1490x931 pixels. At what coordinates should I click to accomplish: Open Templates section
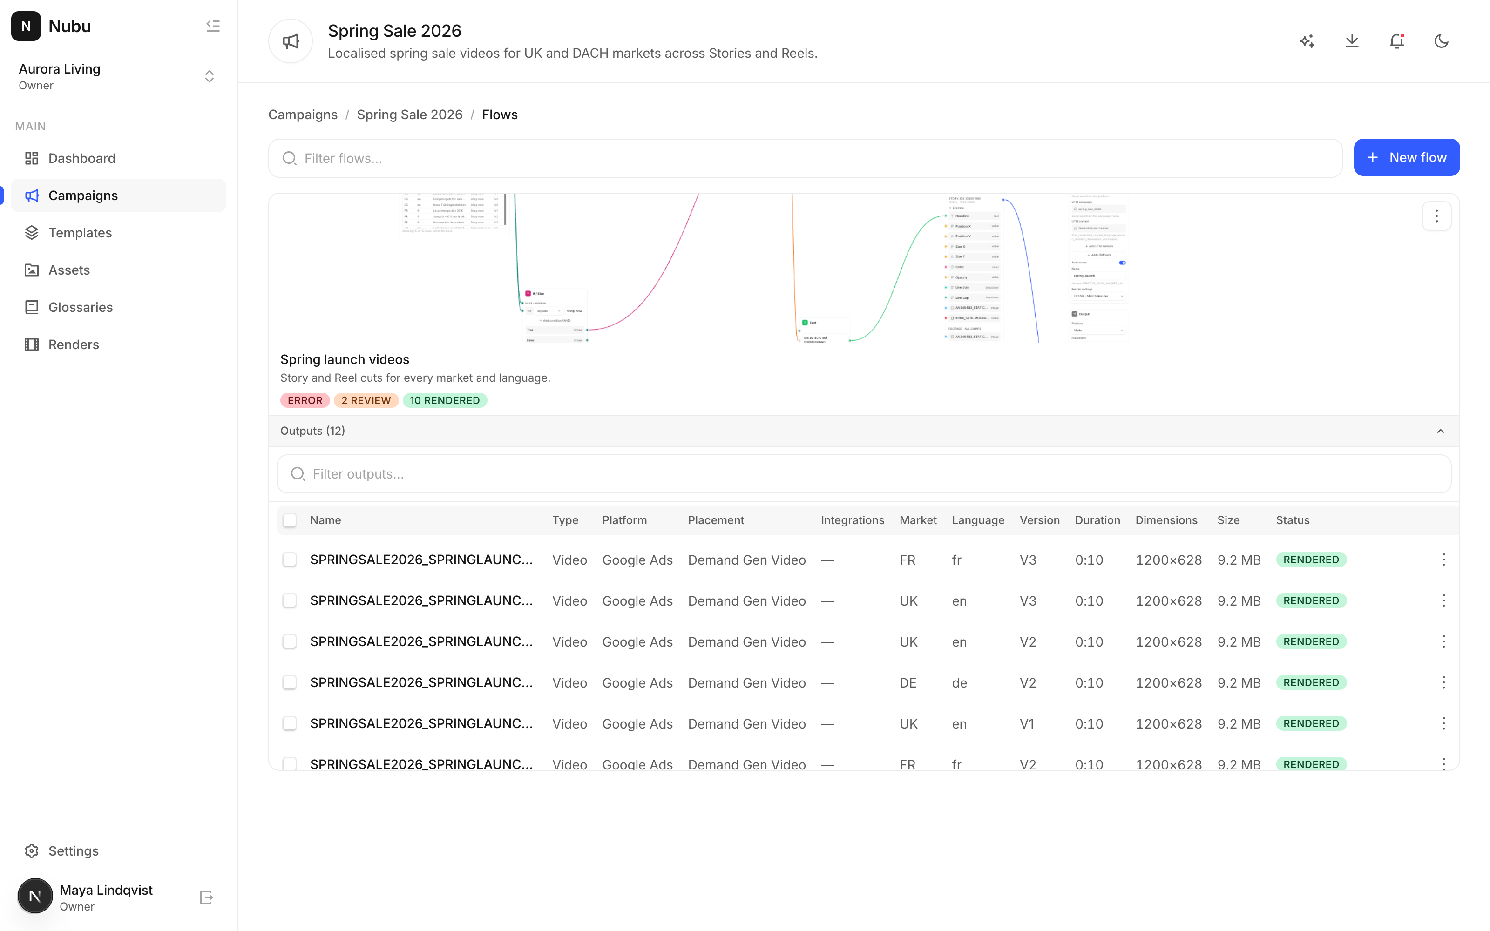click(119, 233)
